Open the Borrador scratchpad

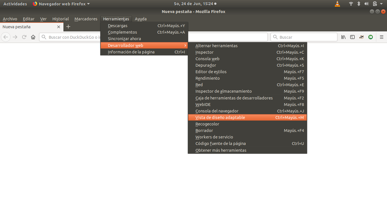click(247, 131)
